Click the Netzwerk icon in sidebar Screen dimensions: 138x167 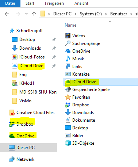pyautogui.click(x=12, y=159)
